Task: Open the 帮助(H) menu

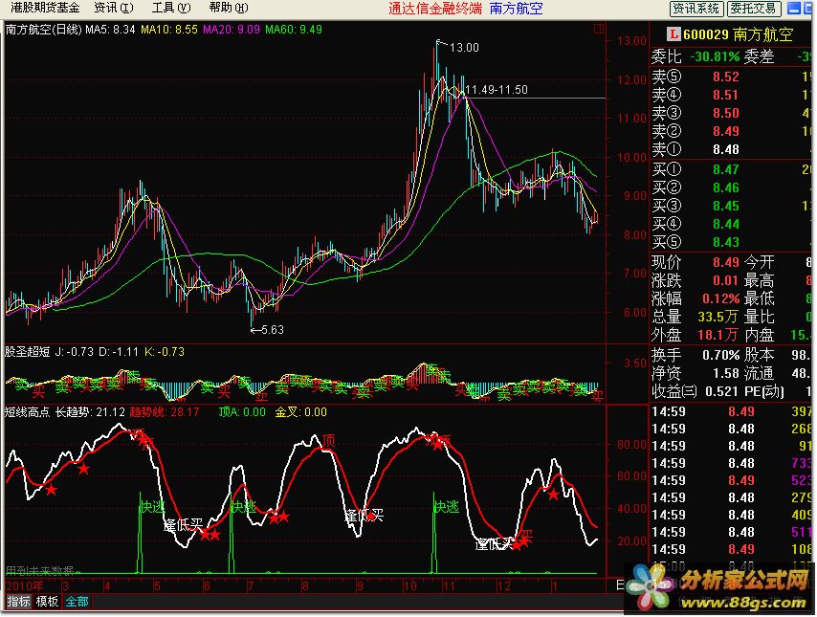Action: [229, 8]
